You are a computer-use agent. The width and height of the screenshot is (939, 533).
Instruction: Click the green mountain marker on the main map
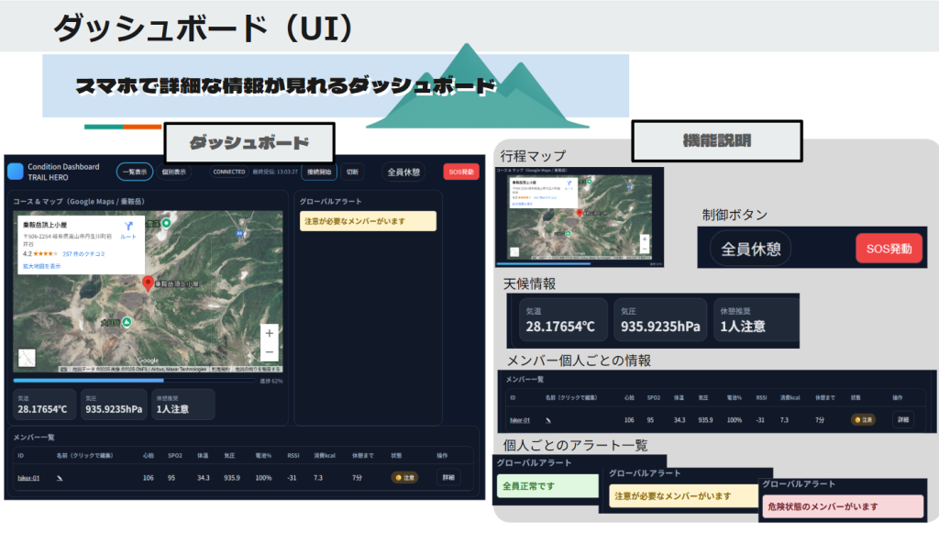pos(127,322)
